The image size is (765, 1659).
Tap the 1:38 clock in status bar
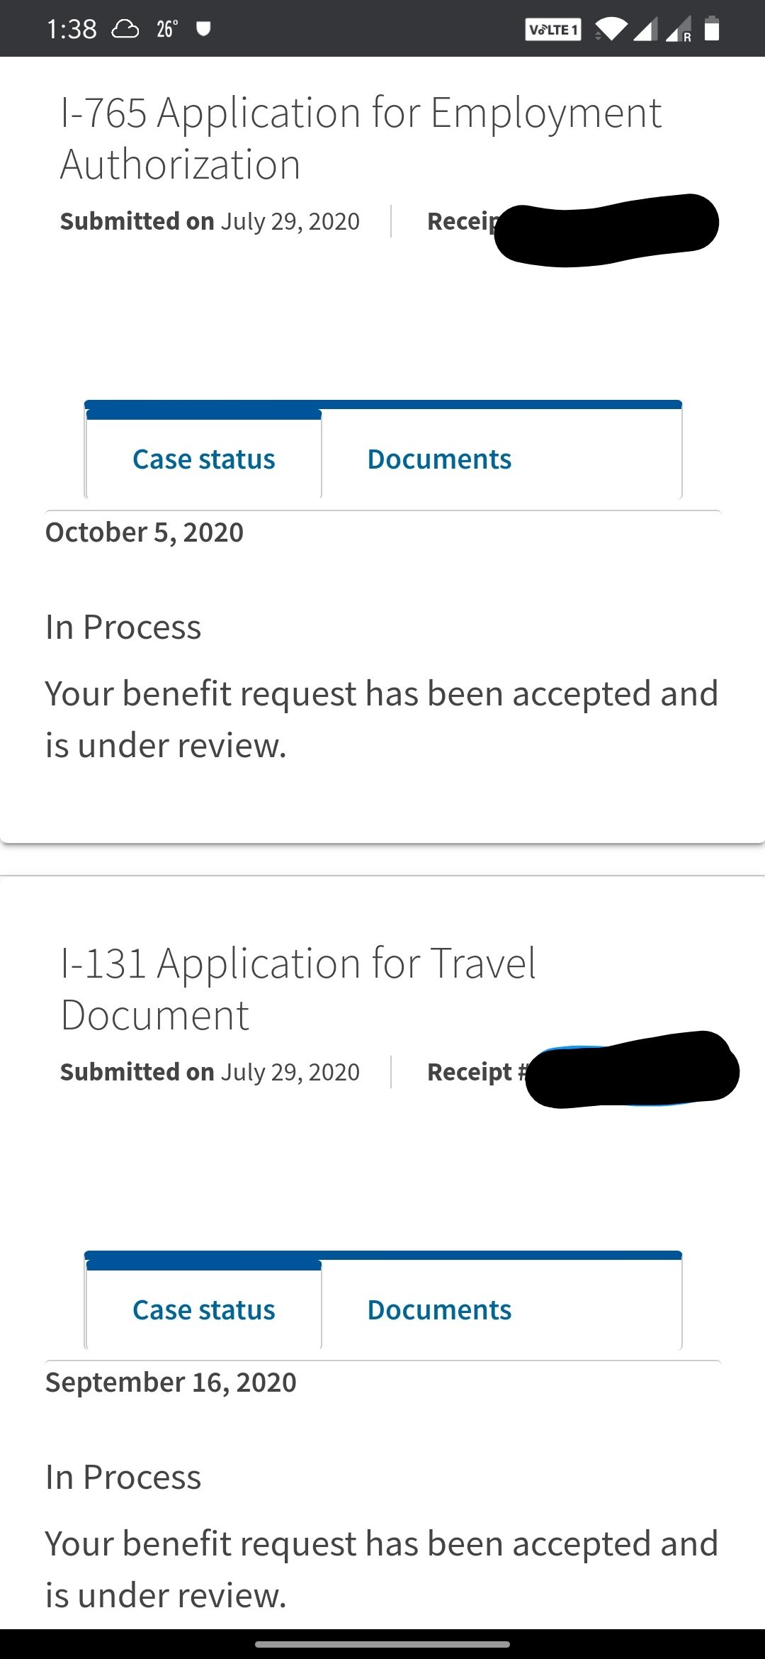tap(72, 29)
